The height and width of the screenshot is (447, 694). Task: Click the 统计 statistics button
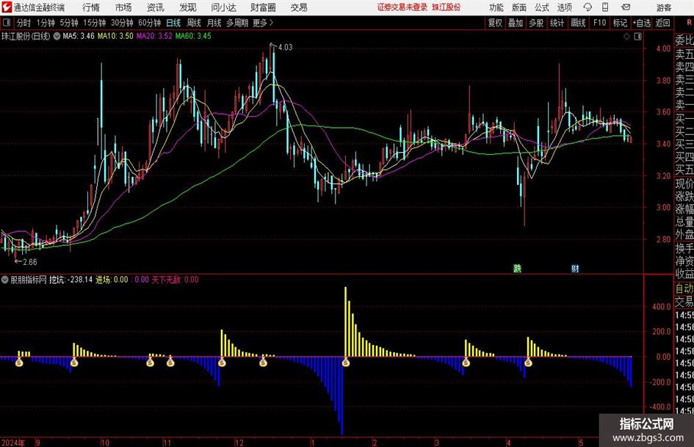[x=557, y=23]
